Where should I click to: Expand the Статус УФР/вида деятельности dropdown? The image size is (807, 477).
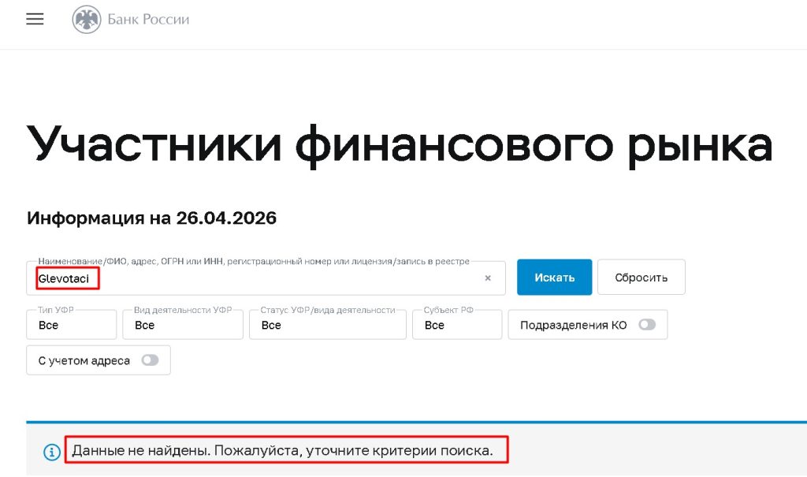pyautogui.click(x=327, y=325)
